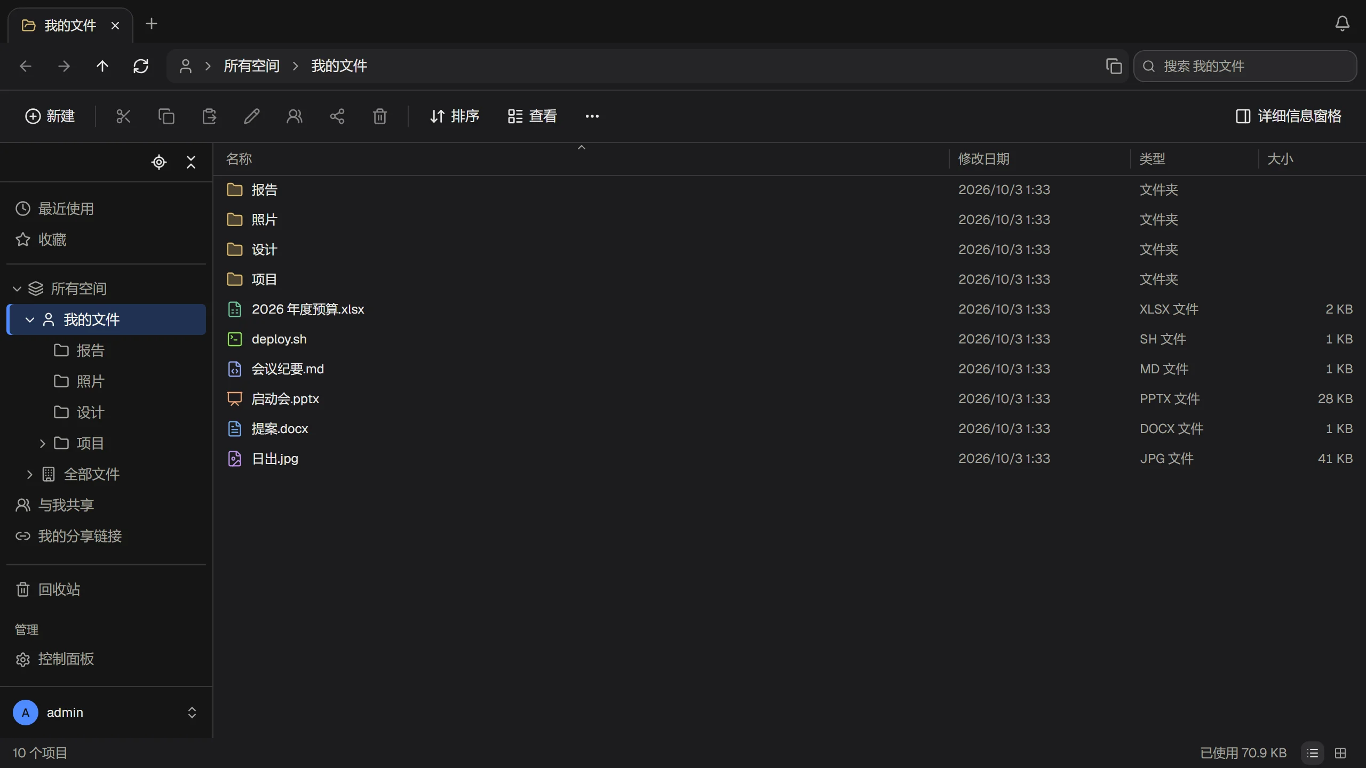Copy path icon in address bar

pos(1114,66)
